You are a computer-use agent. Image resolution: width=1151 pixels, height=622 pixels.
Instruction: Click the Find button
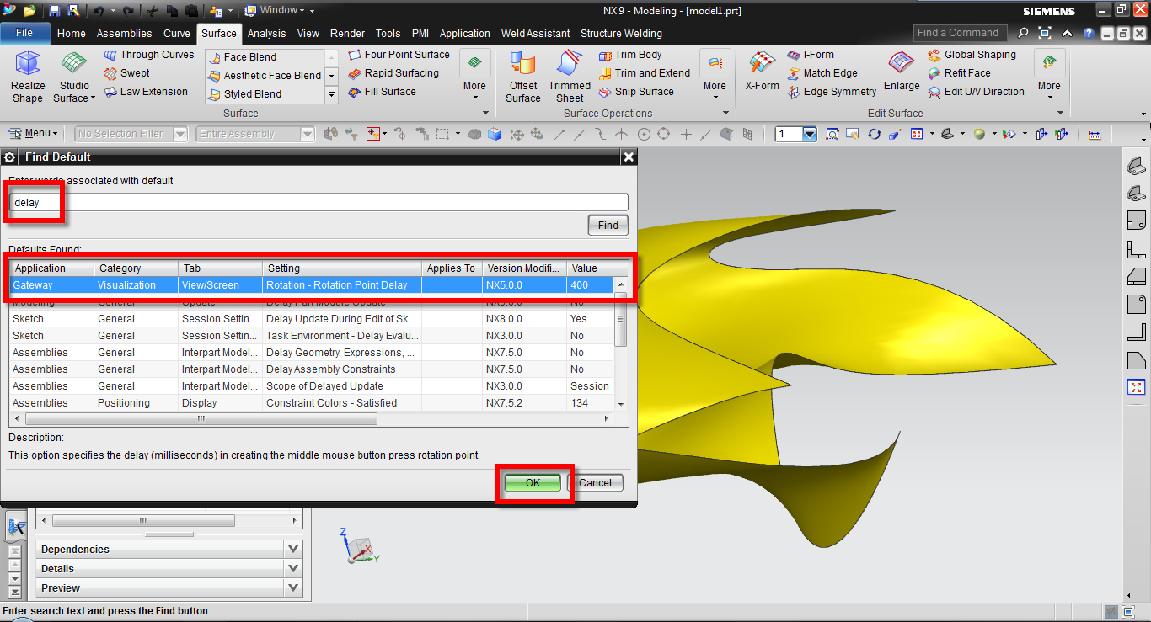[608, 225]
